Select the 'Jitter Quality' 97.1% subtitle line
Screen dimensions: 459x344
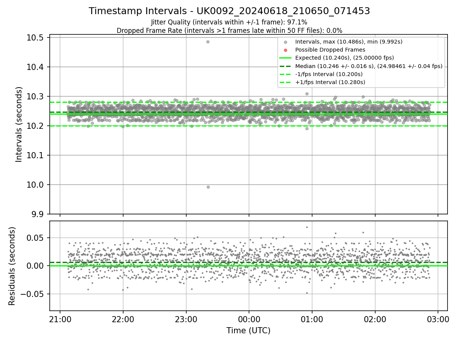[229, 22]
